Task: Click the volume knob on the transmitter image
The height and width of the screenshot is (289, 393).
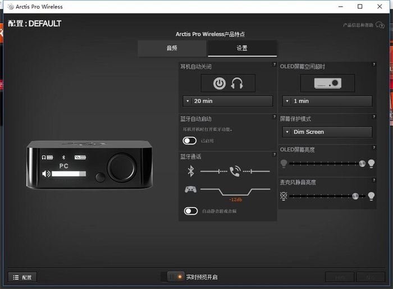Action: [122, 168]
